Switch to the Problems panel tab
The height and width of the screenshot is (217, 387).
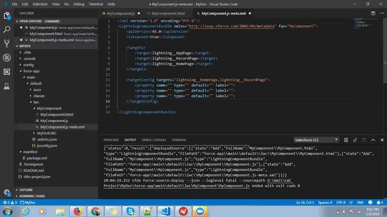point(111,140)
